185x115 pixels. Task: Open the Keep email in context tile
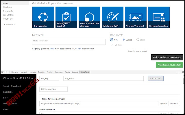point(159,17)
